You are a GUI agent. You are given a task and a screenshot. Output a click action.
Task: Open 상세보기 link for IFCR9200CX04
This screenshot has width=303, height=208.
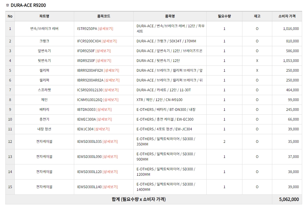tap(109, 41)
